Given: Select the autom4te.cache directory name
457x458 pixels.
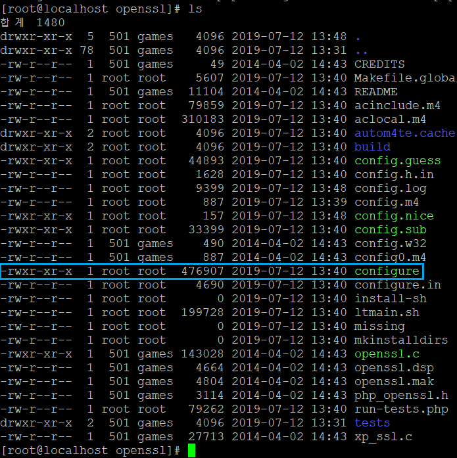Looking at the screenshot, I should [x=404, y=133].
